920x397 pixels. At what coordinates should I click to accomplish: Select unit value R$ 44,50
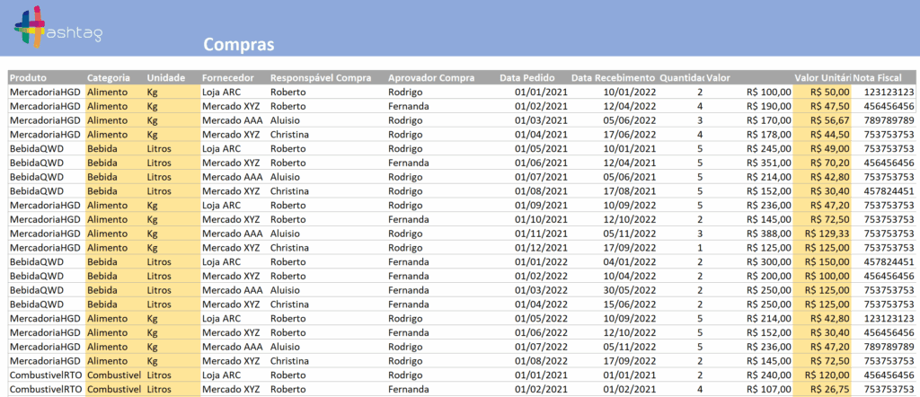point(829,135)
